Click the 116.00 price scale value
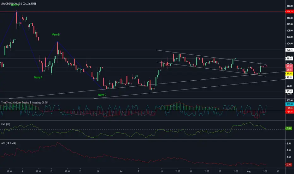The height and width of the screenshot is (174, 294). point(290,6)
